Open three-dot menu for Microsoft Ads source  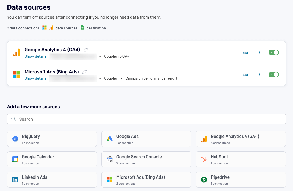[x=260, y=75]
